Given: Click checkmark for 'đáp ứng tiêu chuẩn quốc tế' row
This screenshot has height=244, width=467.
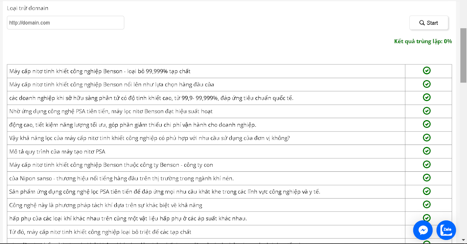Looking at the screenshot, I should pyautogui.click(x=427, y=97).
